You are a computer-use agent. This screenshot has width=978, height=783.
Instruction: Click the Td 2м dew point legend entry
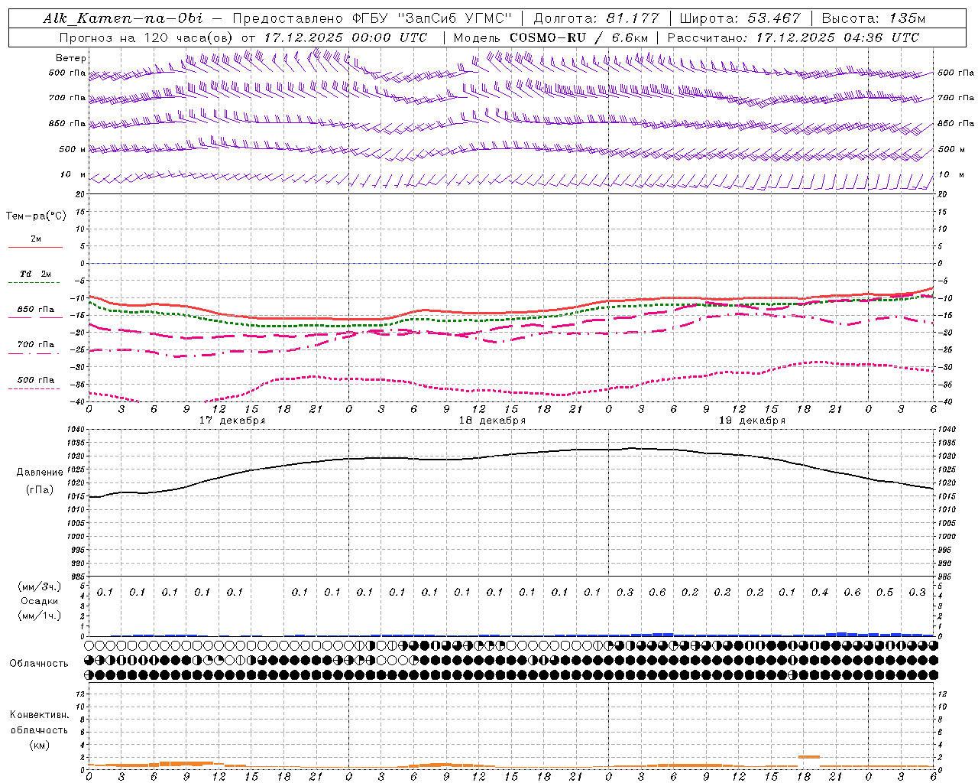pos(36,274)
